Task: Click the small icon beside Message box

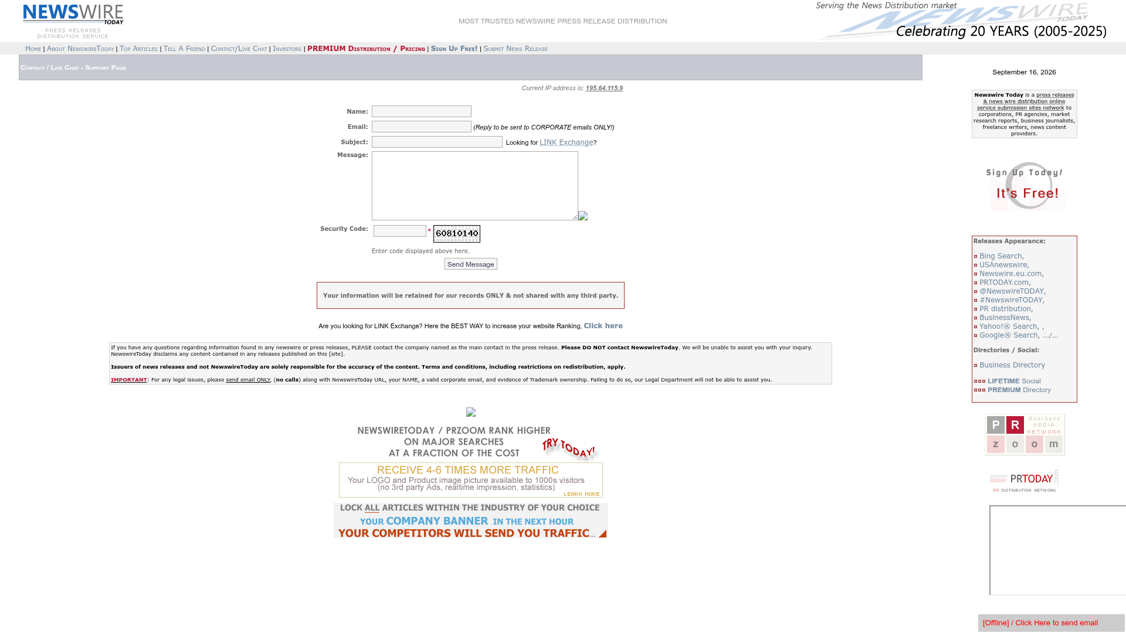Action: 583,216
